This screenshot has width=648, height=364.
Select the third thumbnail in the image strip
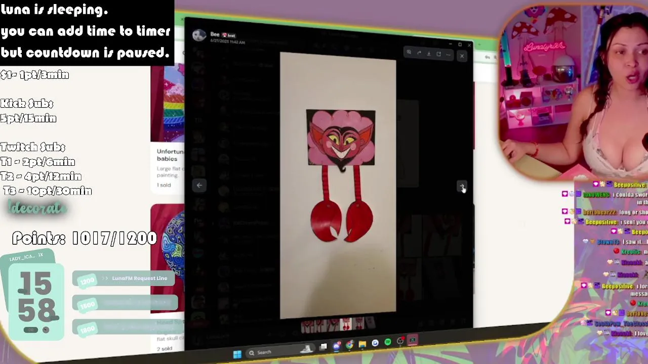(x=333, y=325)
